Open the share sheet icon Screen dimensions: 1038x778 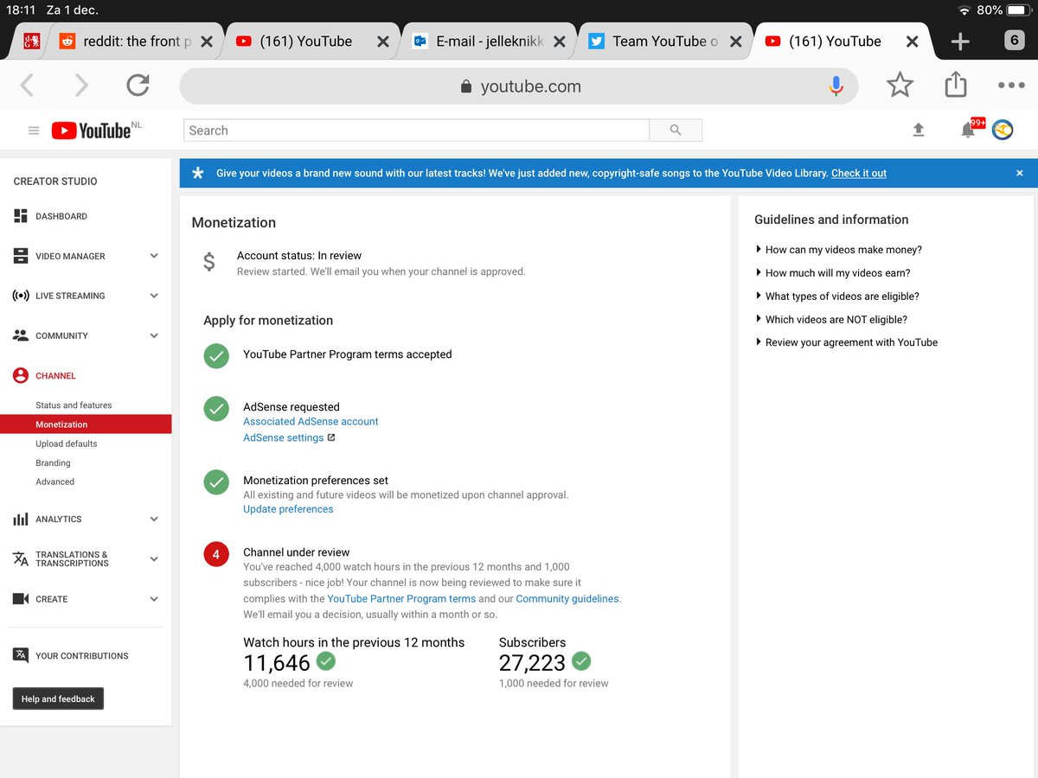point(955,84)
